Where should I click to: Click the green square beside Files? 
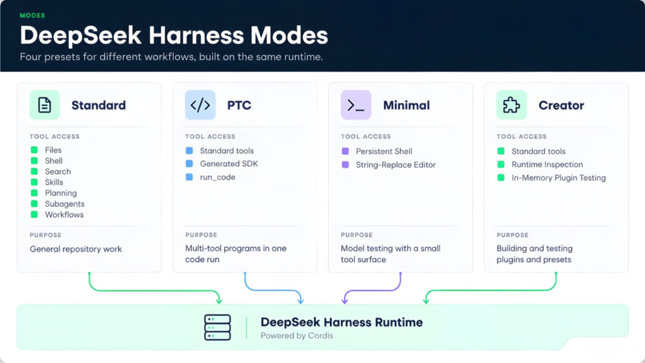click(34, 150)
